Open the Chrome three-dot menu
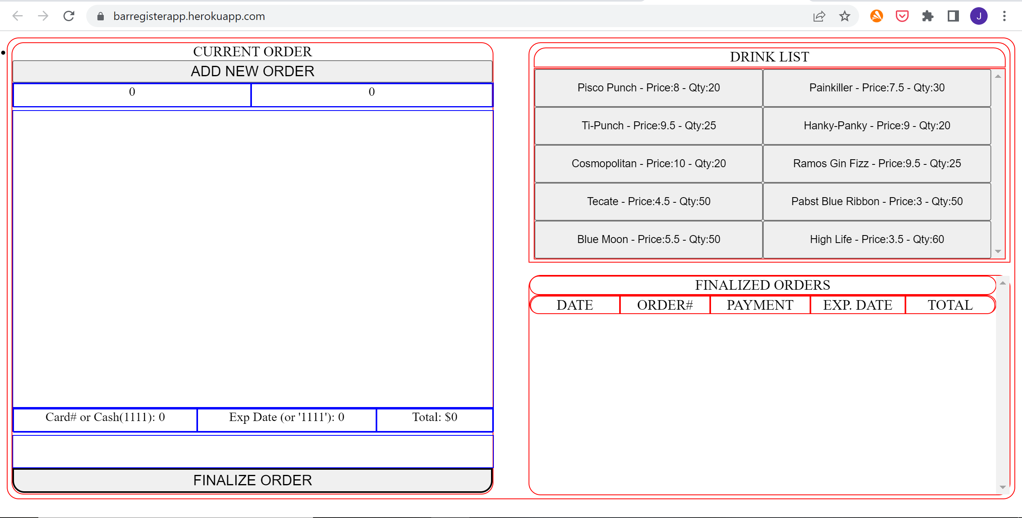The image size is (1022, 518). [1004, 16]
